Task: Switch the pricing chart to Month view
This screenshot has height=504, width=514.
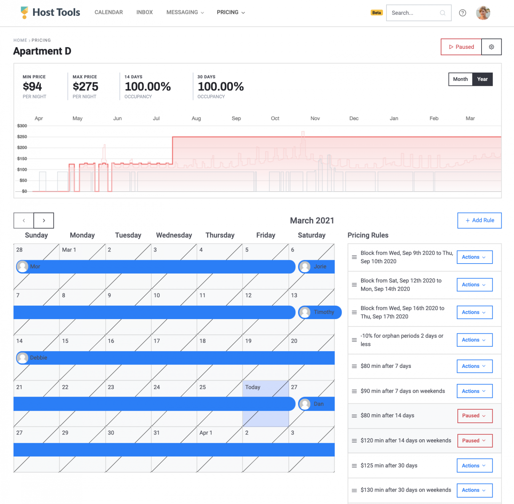Action: pyautogui.click(x=460, y=79)
